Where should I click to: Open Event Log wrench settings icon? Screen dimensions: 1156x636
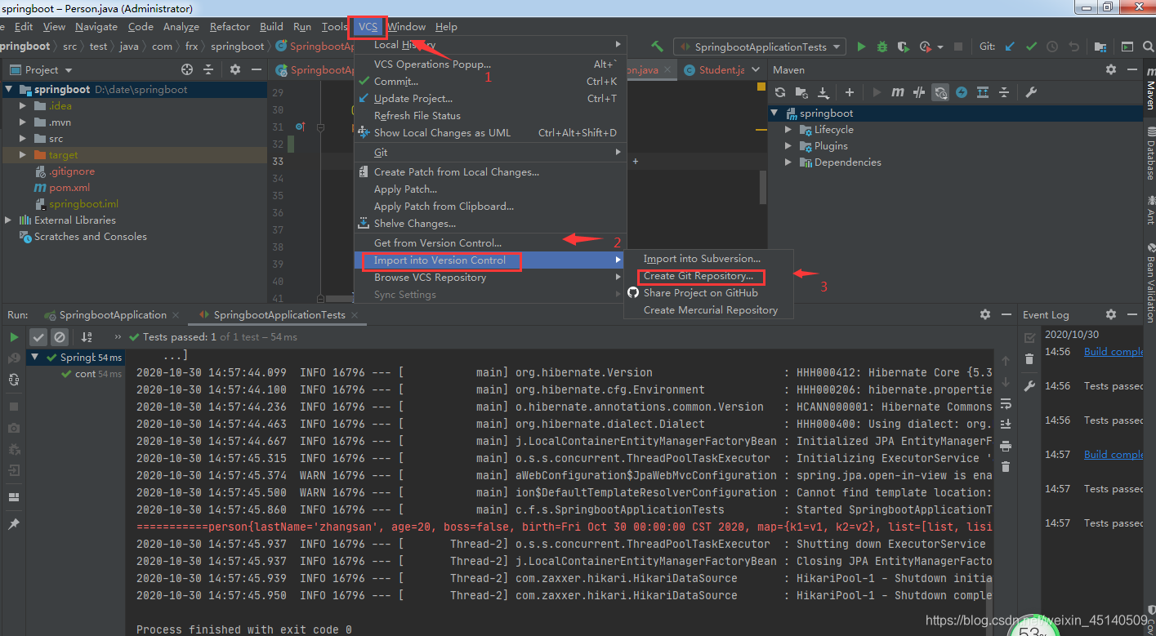tap(1029, 385)
